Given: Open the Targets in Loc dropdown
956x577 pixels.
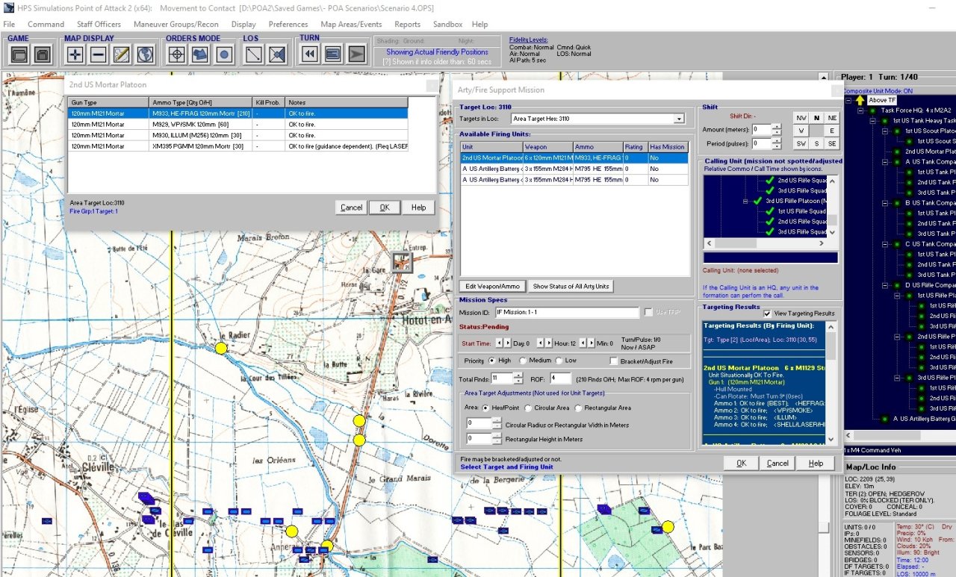Looking at the screenshot, I should tap(678, 119).
